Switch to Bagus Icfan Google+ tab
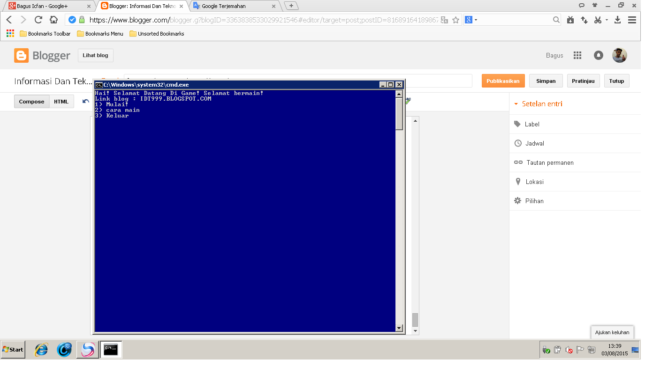Viewport: 653px width, 367px height. click(x=50, y=6)
